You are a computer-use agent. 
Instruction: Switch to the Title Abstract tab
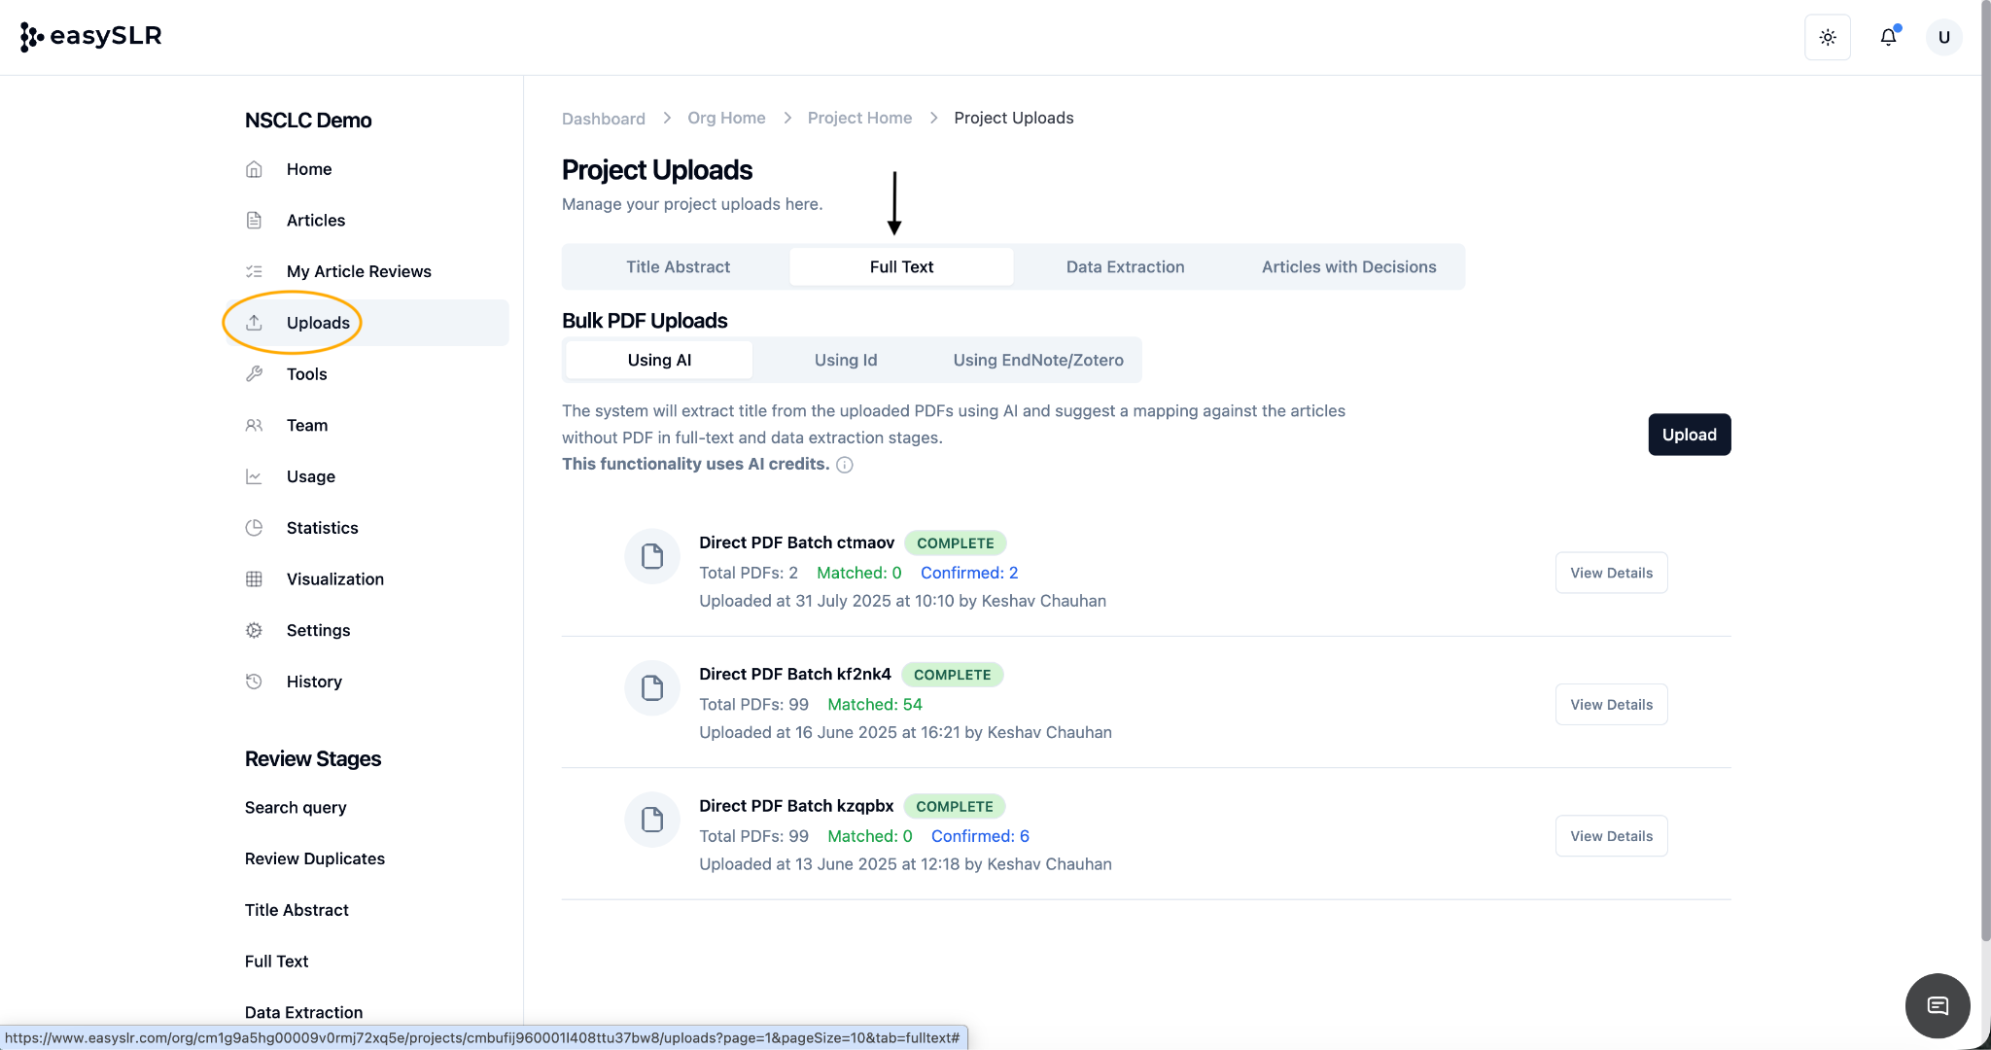(678, 266)
